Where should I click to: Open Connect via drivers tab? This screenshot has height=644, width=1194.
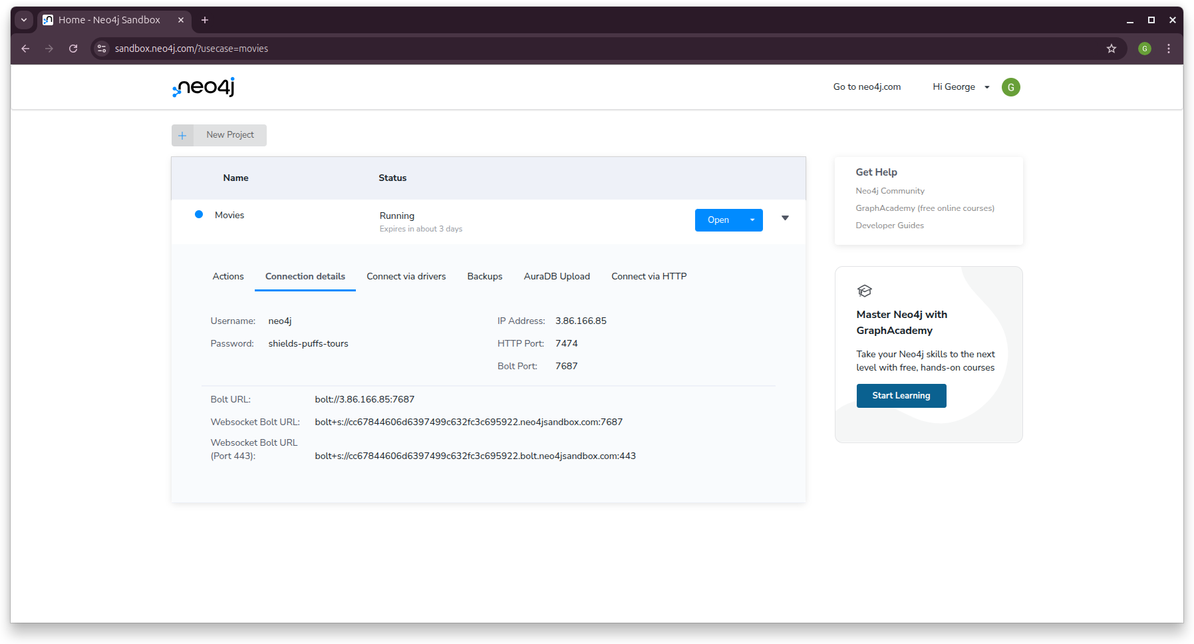click(x=406, y=277)
